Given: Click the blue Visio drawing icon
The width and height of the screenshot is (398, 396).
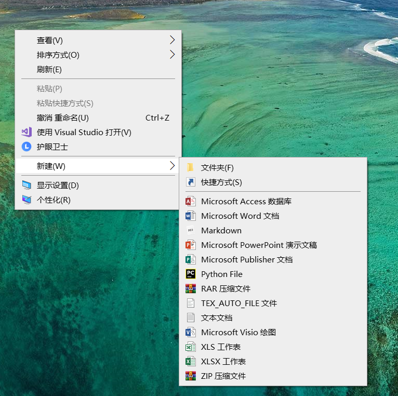Looking at the screenshot, I should [190, 332].
